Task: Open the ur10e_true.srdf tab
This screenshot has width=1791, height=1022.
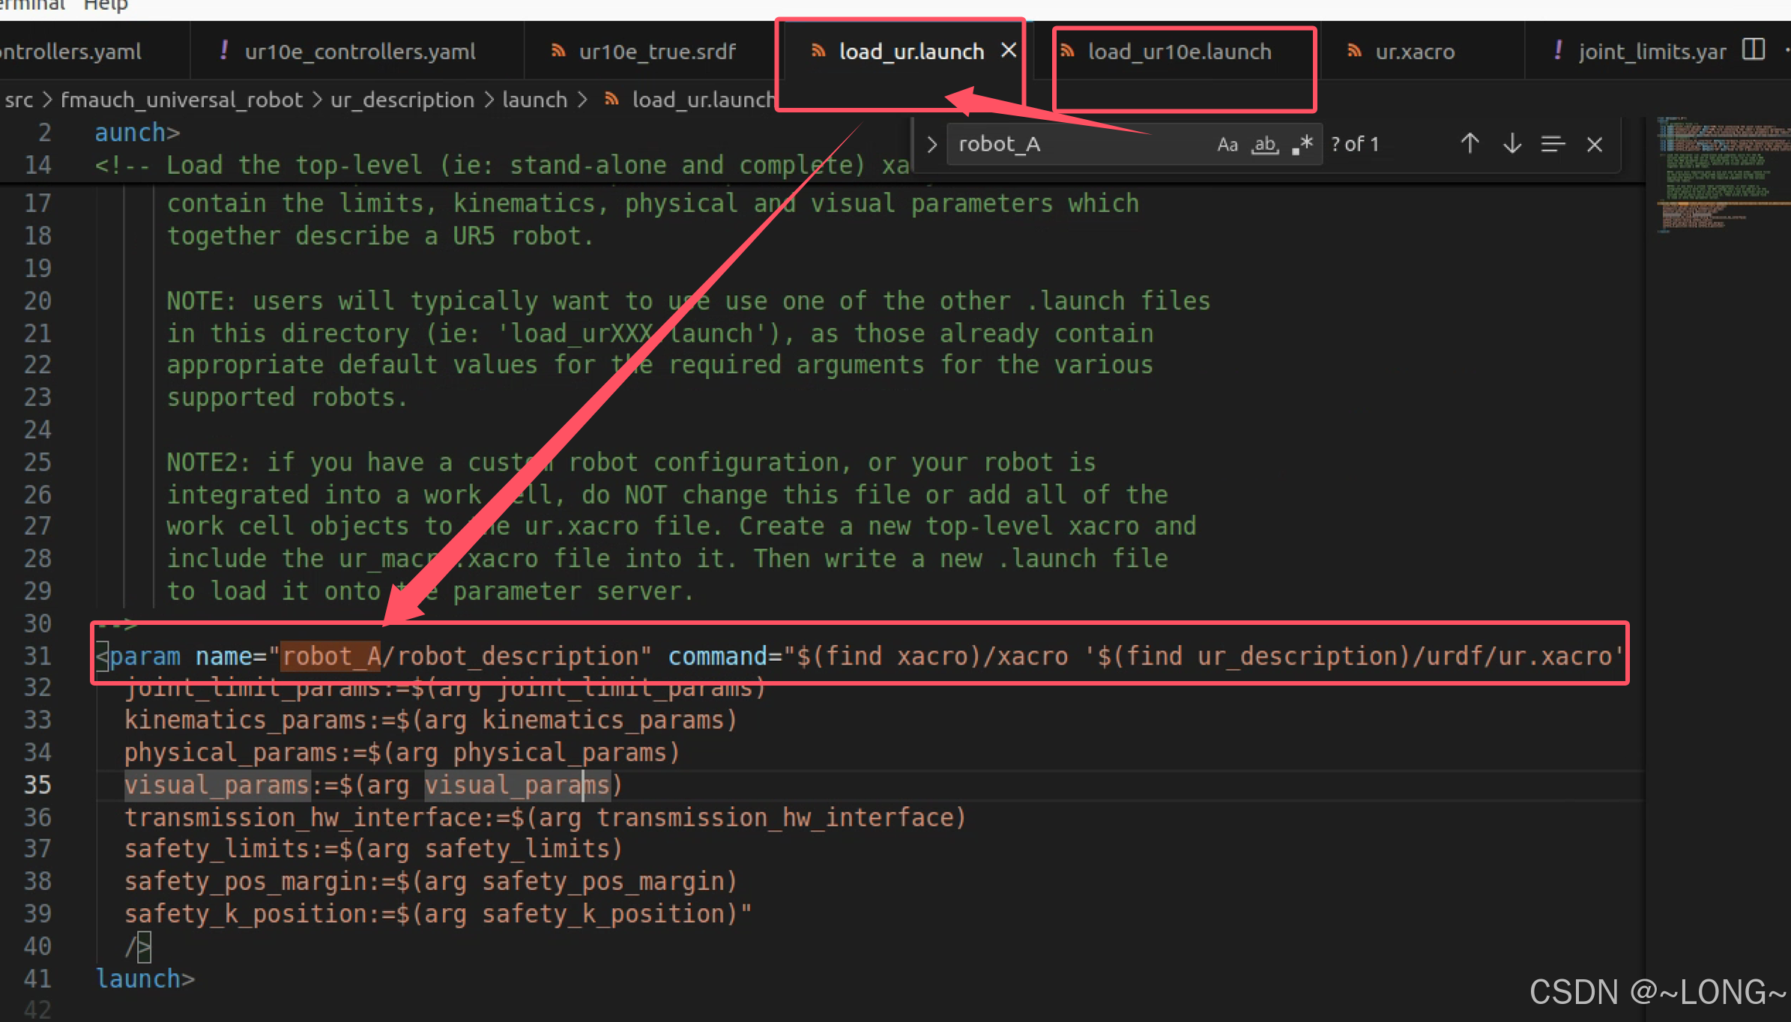Action: coord(656,52)
